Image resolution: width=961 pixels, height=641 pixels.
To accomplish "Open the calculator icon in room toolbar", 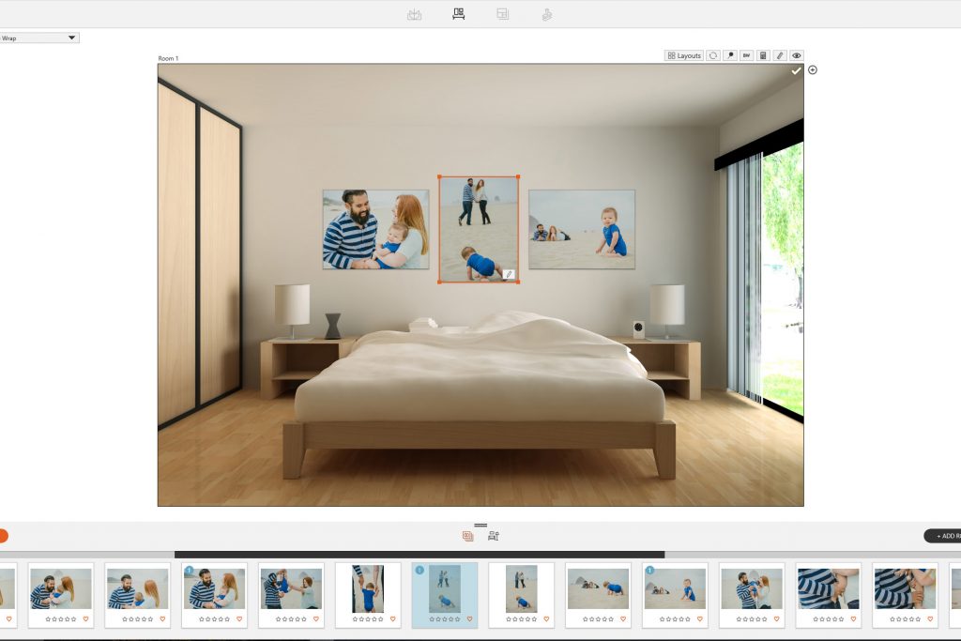I will click(x=763, y=55).
